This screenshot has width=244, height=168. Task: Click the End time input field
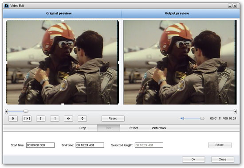coord(90,145)
